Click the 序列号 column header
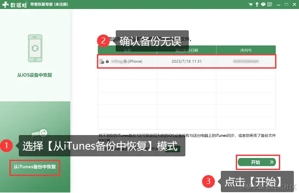299x193 pixels. [246, 50]
